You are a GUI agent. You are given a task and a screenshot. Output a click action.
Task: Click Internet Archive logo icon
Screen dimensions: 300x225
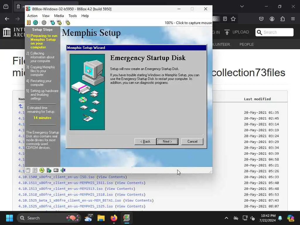(x=7, y=32)
